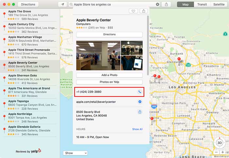
Task: Select Apple Topanga result
Action: 30,105
